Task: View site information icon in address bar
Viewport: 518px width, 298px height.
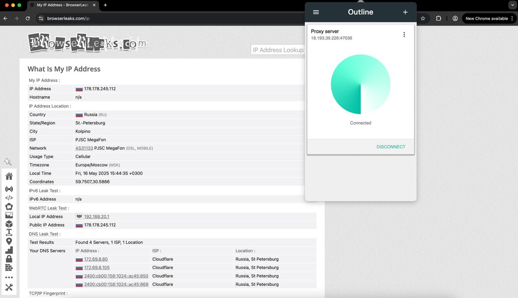Action: [40, 18]
